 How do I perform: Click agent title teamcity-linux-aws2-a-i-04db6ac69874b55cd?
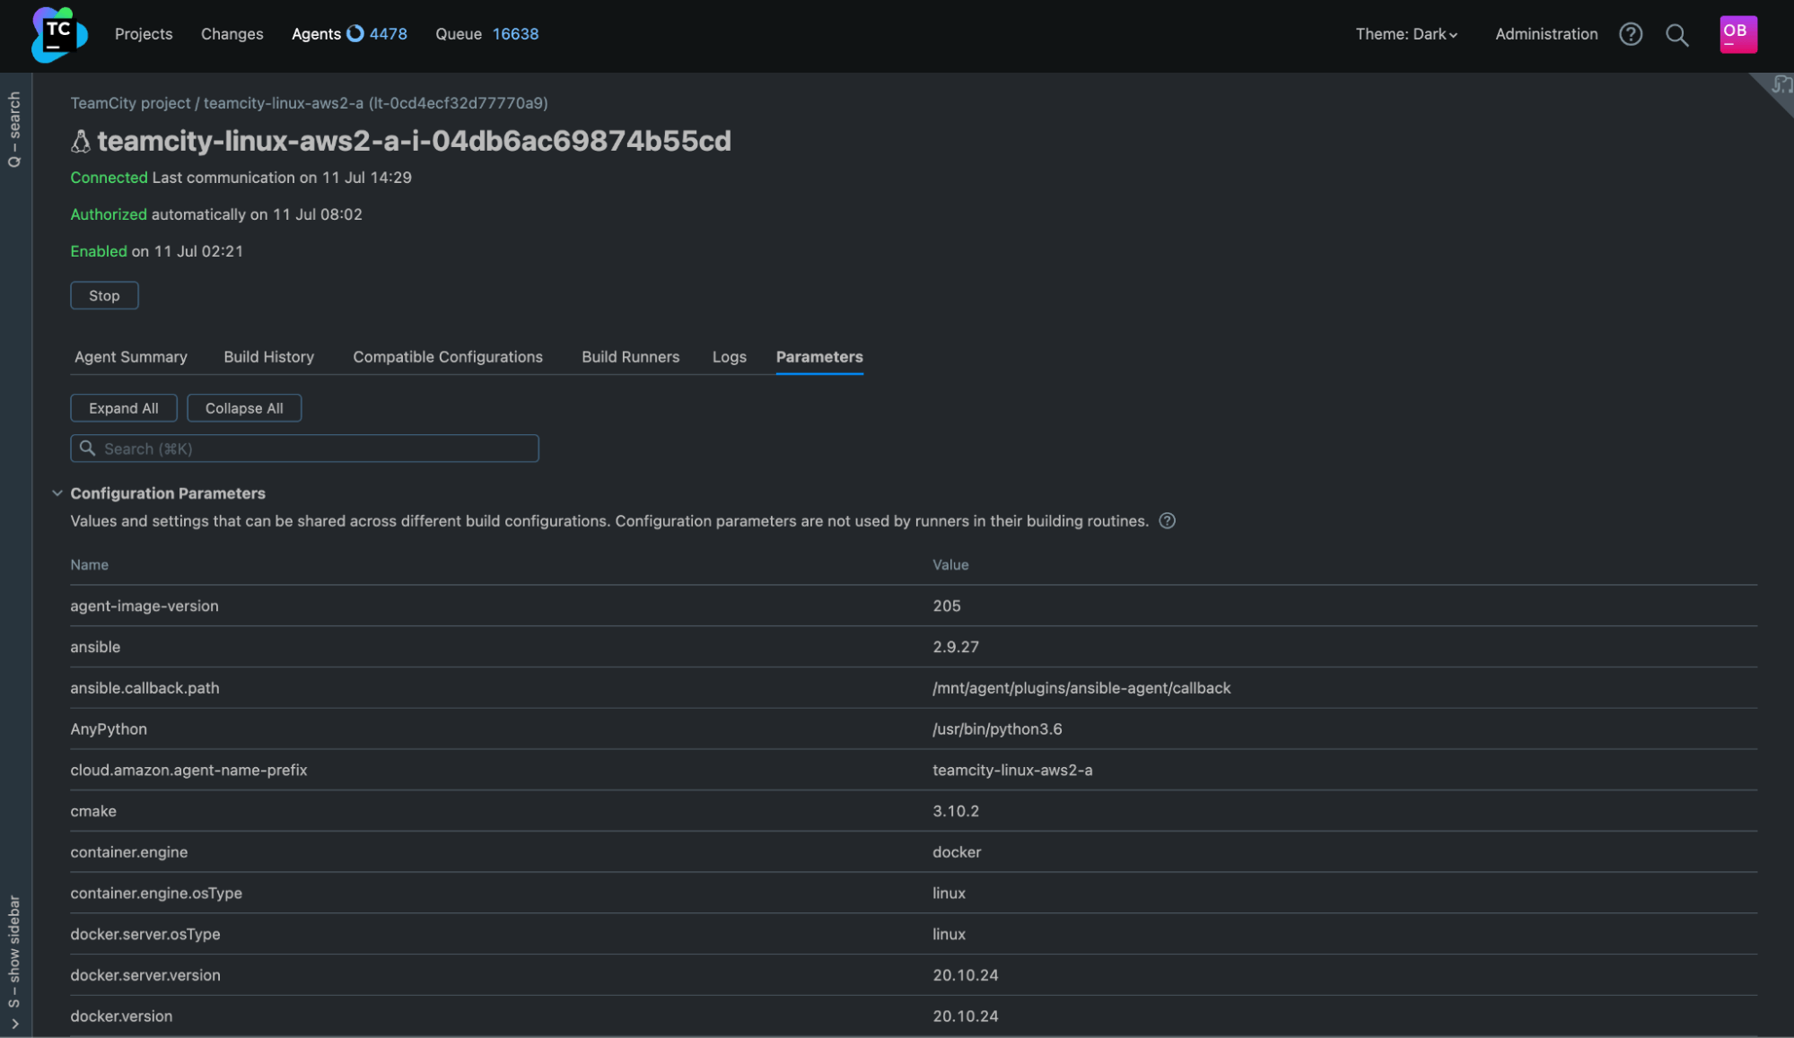coord(414,141)
